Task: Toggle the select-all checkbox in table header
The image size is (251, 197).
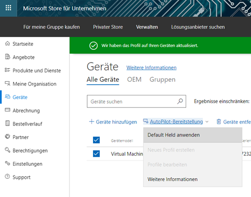Action: pos(96,140)
